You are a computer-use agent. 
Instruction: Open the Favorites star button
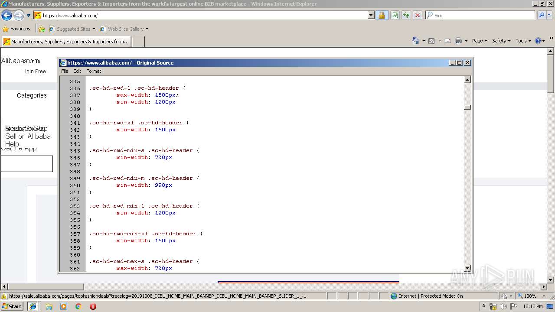[x=16, y=29]
